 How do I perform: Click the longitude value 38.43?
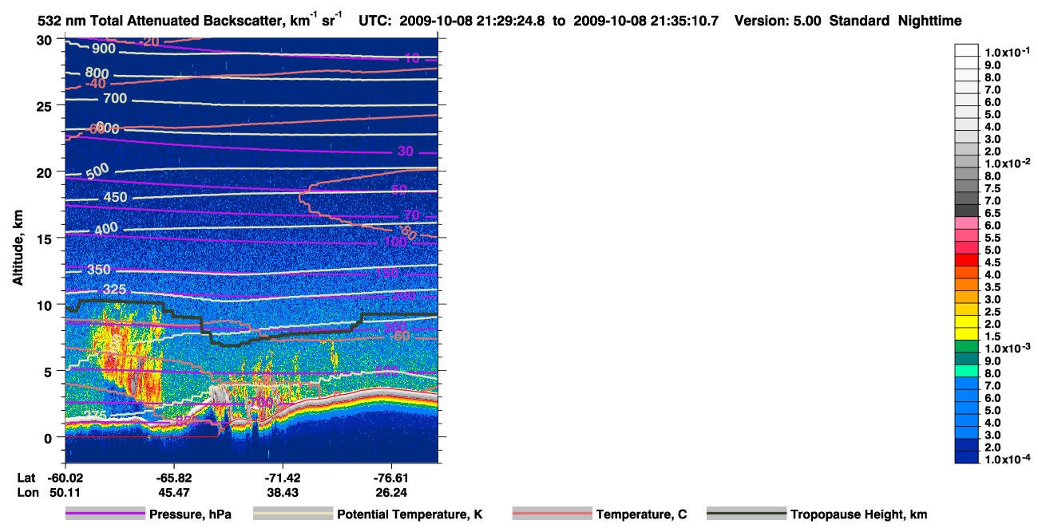283,492
